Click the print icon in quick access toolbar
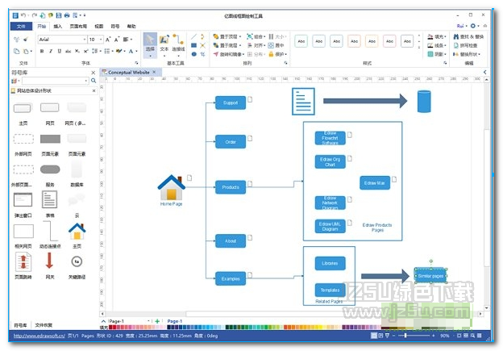Viewport: 503px width, 351px height. 67,15
